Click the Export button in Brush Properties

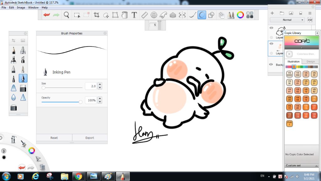pyautogui.click(x=90, y=138)
